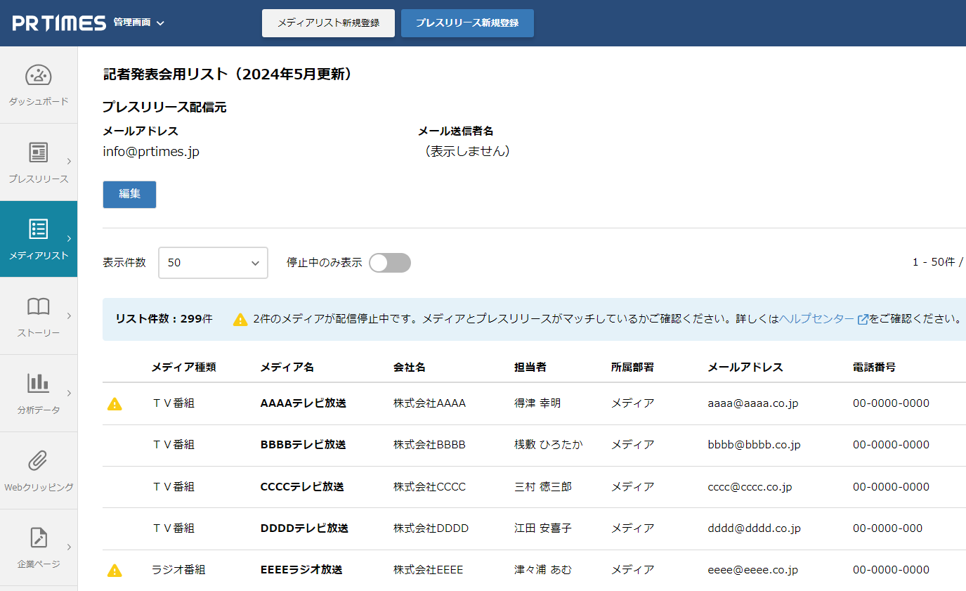Click contact name 津々浦 あむ
This screenshot has height=591, width=966.
click(x=543, y=570)
